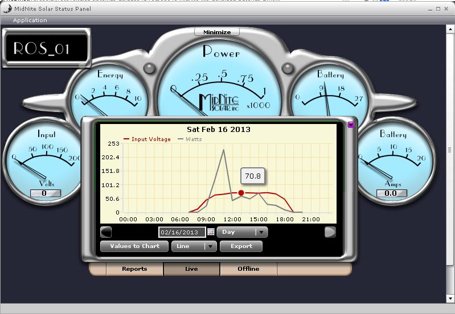Go to next day with right arrow
Viewport: 455px width, 314px height.
coord(330,232)
